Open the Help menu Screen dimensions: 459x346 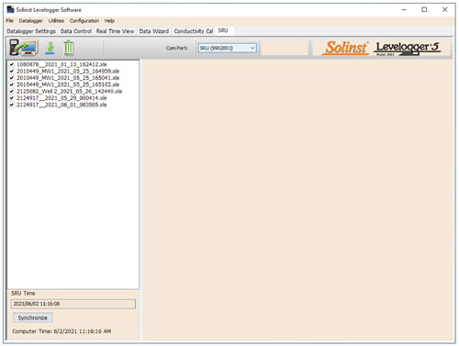pyautogui.click(x=109, y=21)
